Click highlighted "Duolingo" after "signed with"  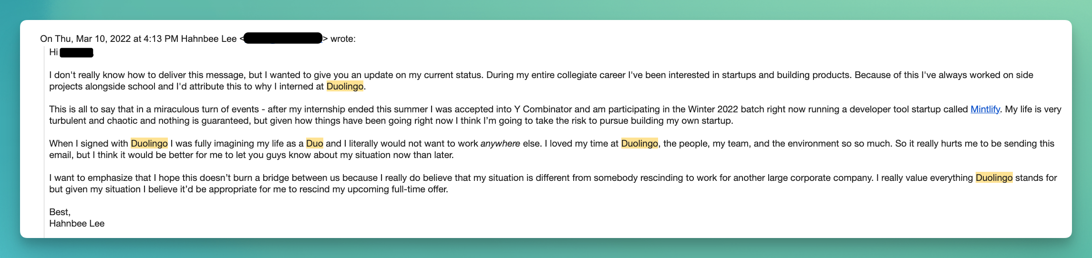(x=149, y=143)
